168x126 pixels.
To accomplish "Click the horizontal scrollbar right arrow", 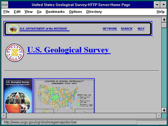I will click(x=159, y=116).
